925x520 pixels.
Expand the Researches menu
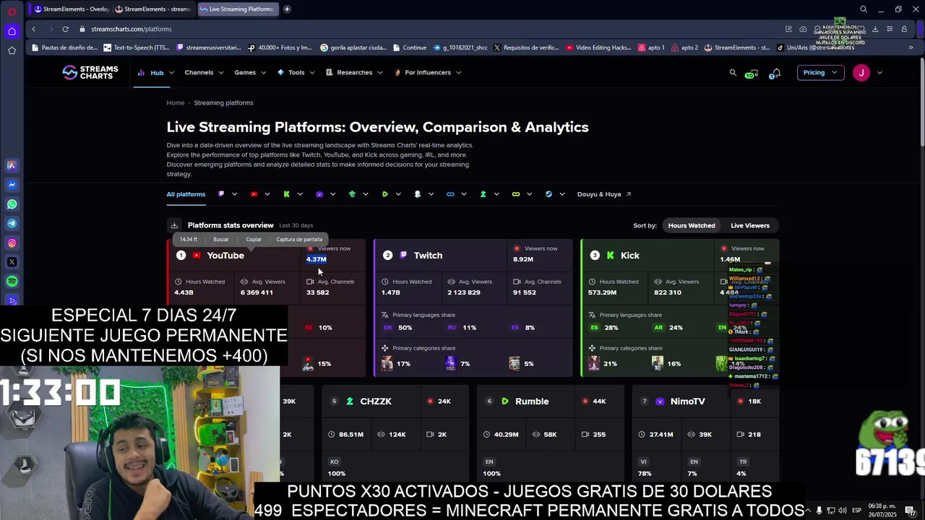[354, 72]
